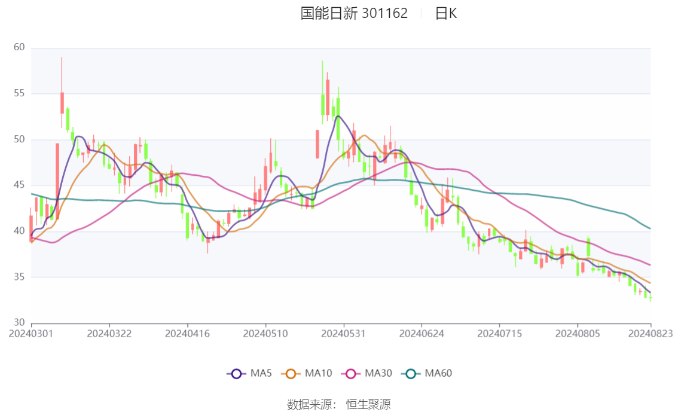
Task: Click the last candlestick on 20240823
Action: pos(650,298)
